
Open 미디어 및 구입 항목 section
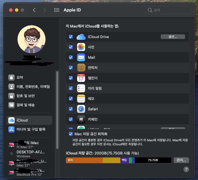(x=29, y=130)
